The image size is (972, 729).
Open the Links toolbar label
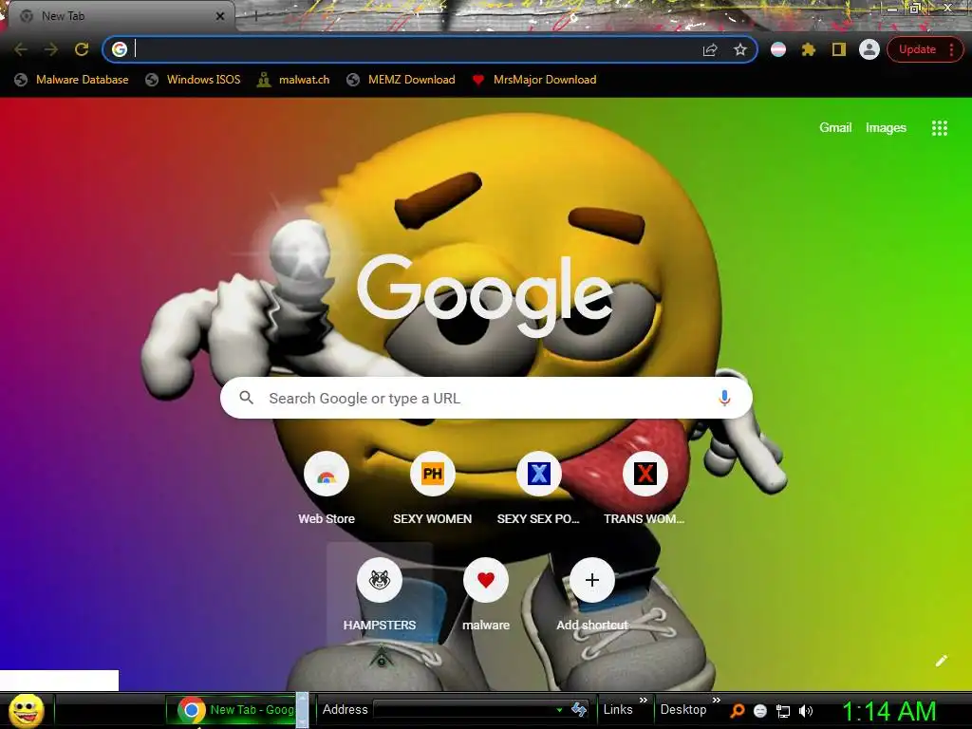pyautogui.click(x=618, y=710)
